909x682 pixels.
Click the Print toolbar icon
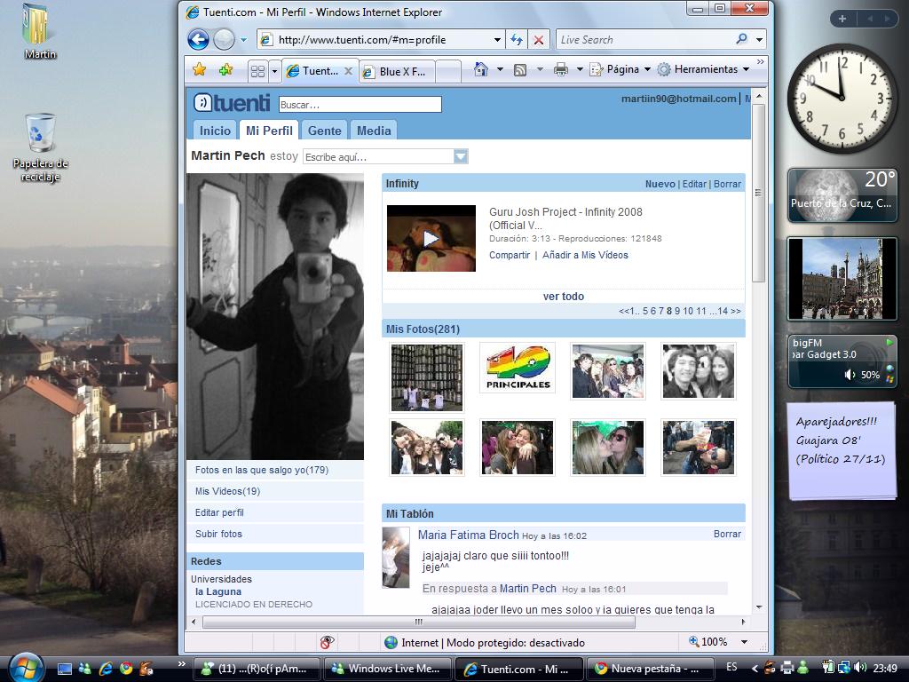[560, 69]
